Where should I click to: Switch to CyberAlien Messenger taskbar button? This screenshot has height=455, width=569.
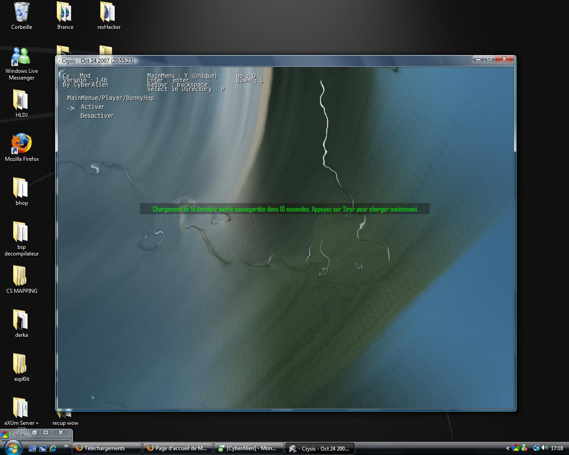[248, 448]
